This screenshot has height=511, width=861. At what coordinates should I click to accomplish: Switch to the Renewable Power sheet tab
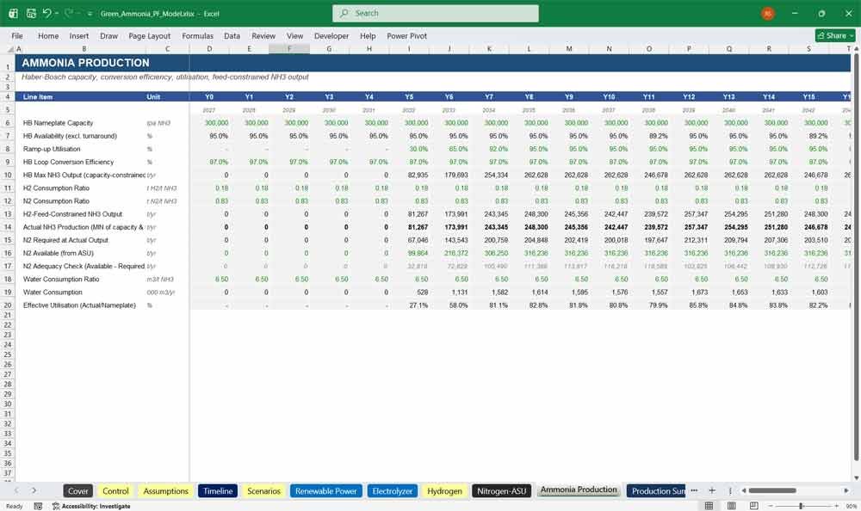pos(325,491)
